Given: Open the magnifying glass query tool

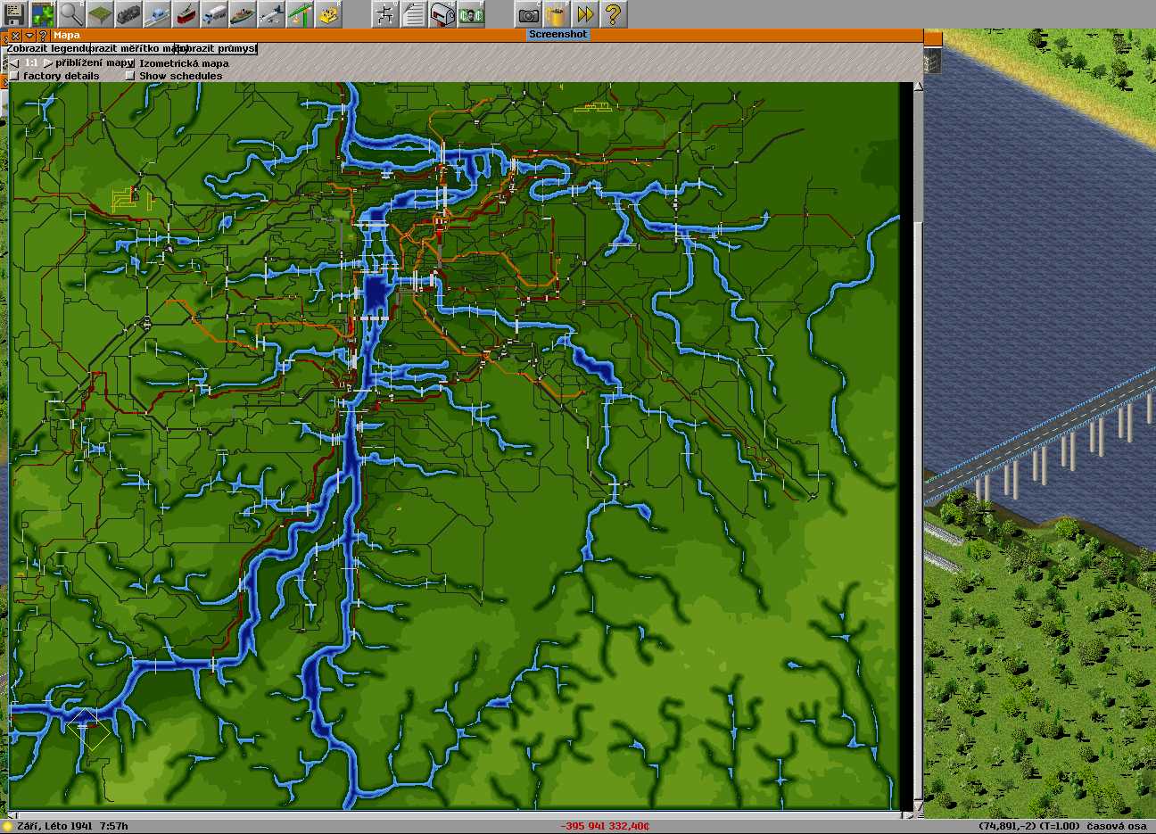Looking at the screenshot, I should point(70,13).
